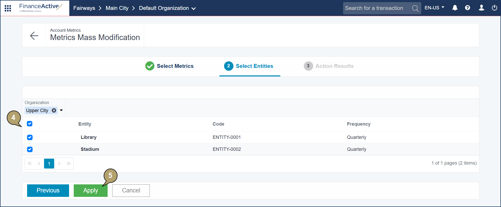Open the EN-US language dropdown
The width and height of the screenshot is (501, 207).
tap(434, 8)
